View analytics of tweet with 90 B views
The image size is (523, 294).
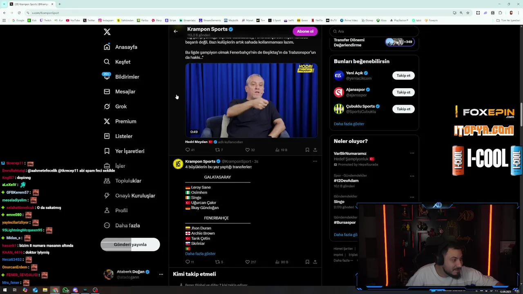[x=282, y=262]
